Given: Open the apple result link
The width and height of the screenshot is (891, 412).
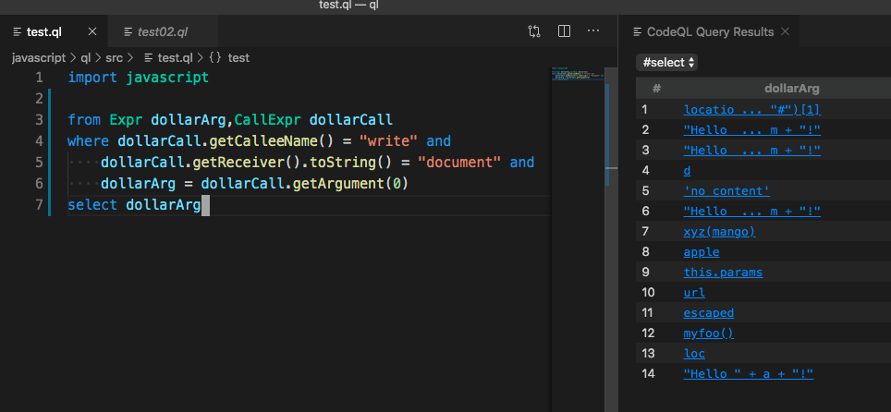Looking at the screenshot, I should 702,252.
